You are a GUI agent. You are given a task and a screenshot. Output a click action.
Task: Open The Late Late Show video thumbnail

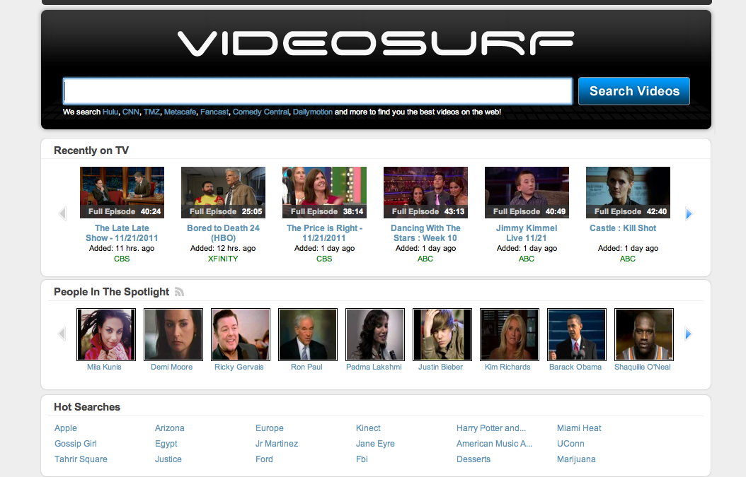tap(122, 192)
